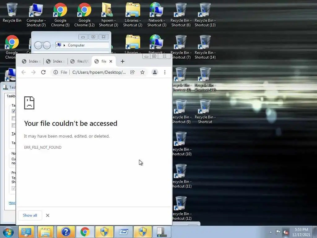Select hpoem - Shortcut (3) desktop icon
The width and height of the screenshot is (317, 238).
[109, 15]
